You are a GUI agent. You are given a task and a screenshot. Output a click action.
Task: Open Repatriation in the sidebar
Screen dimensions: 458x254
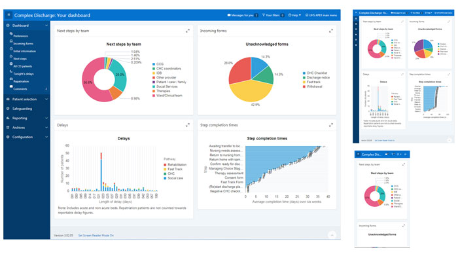pos(21,82)
